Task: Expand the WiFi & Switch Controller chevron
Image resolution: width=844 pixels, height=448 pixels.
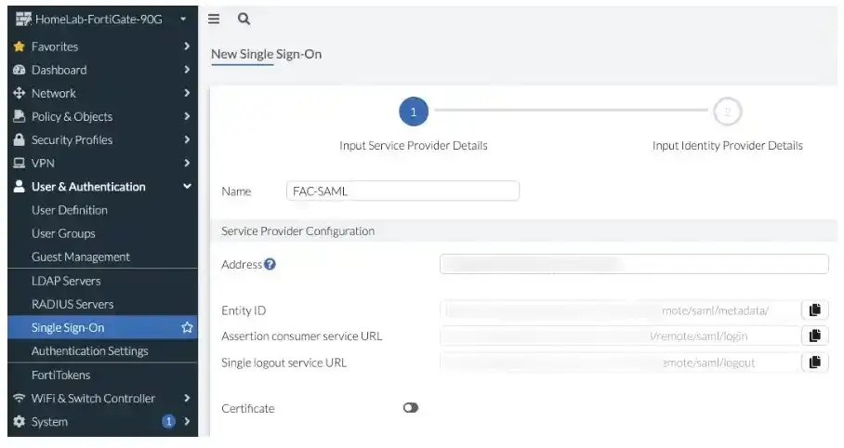Action: tap(187, 398)
